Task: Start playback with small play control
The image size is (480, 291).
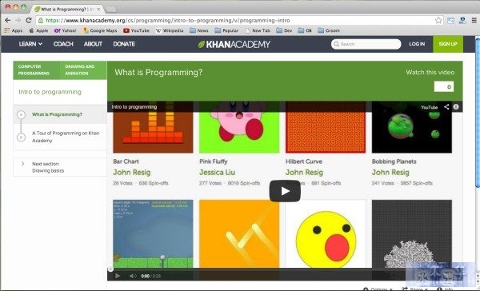Action: point(118,276)
